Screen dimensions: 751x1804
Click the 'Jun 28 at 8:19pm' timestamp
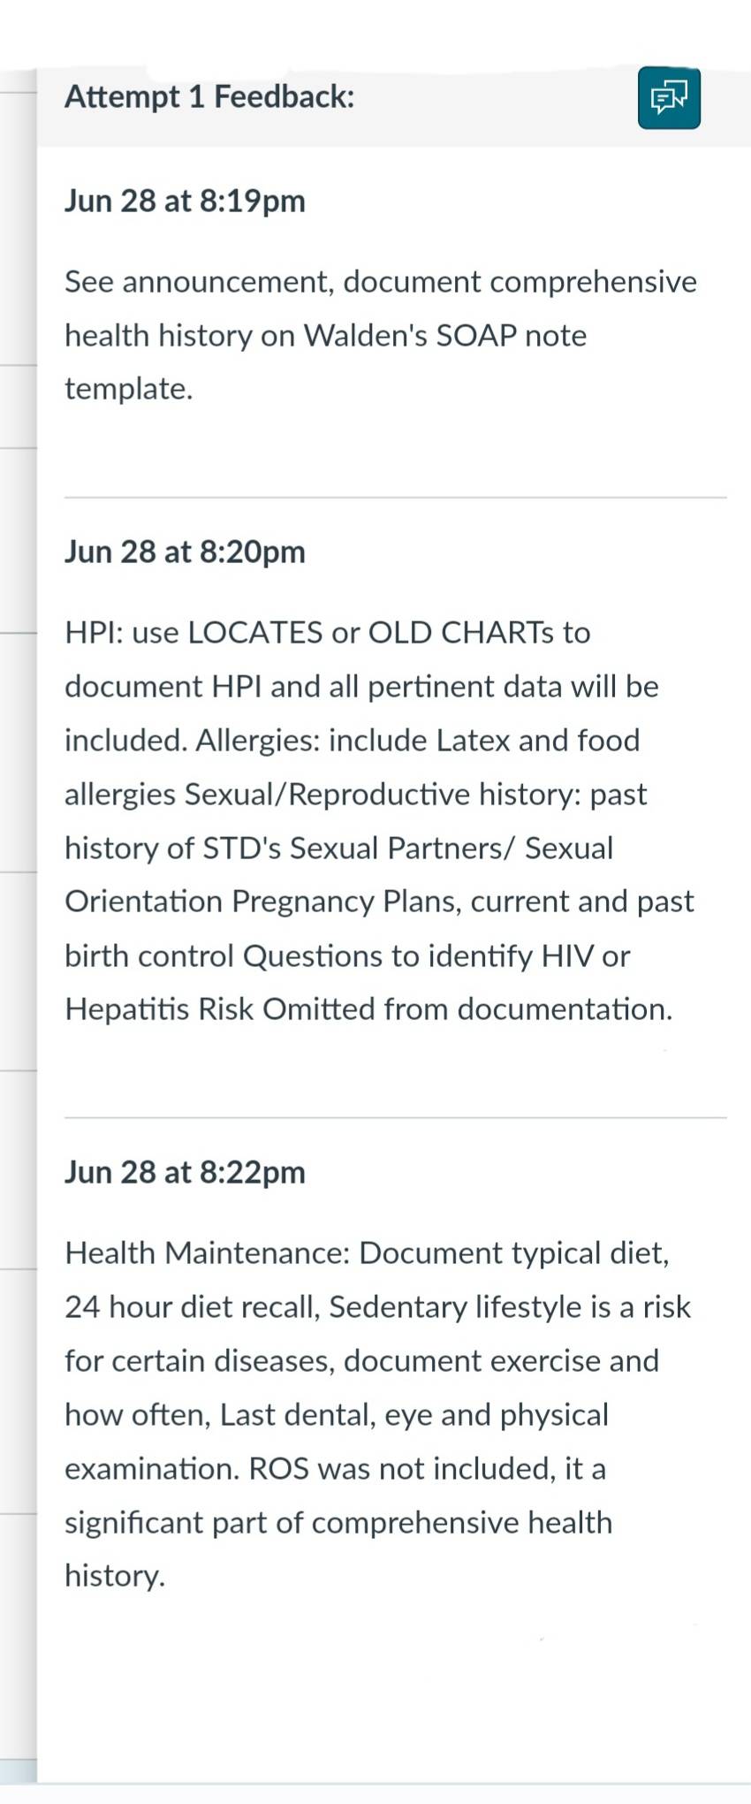point(185,201)
